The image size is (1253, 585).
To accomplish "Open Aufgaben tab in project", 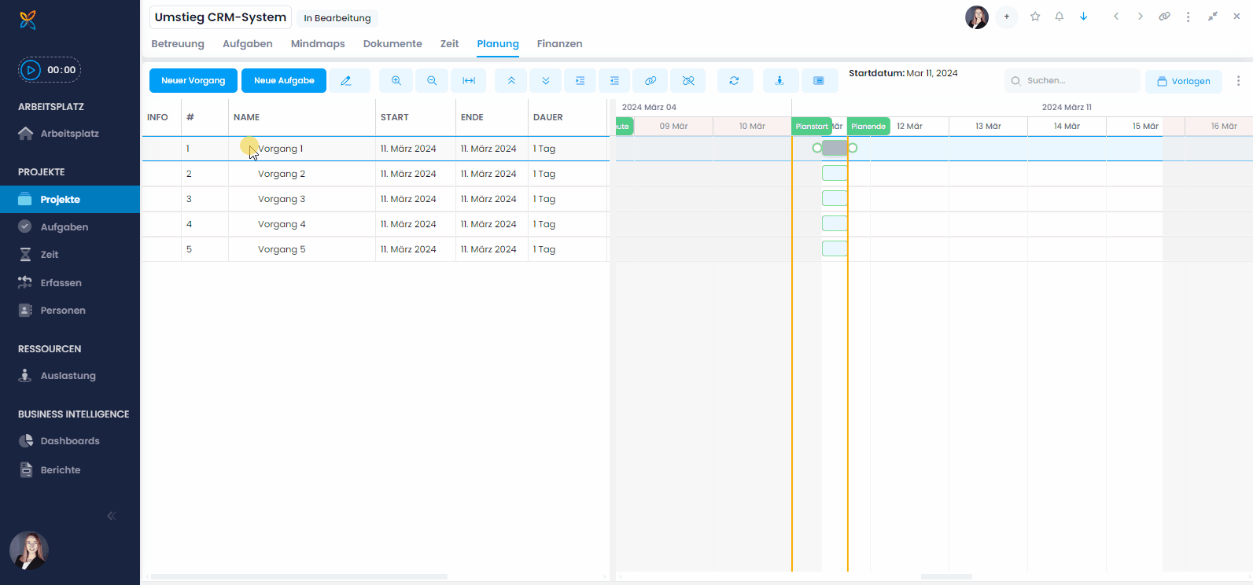I will [x=248, y=44].
